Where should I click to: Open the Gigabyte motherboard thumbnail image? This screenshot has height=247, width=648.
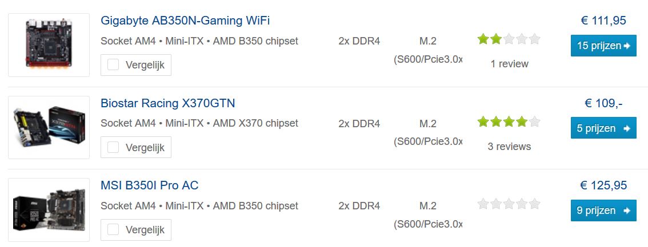click(49, 45)
